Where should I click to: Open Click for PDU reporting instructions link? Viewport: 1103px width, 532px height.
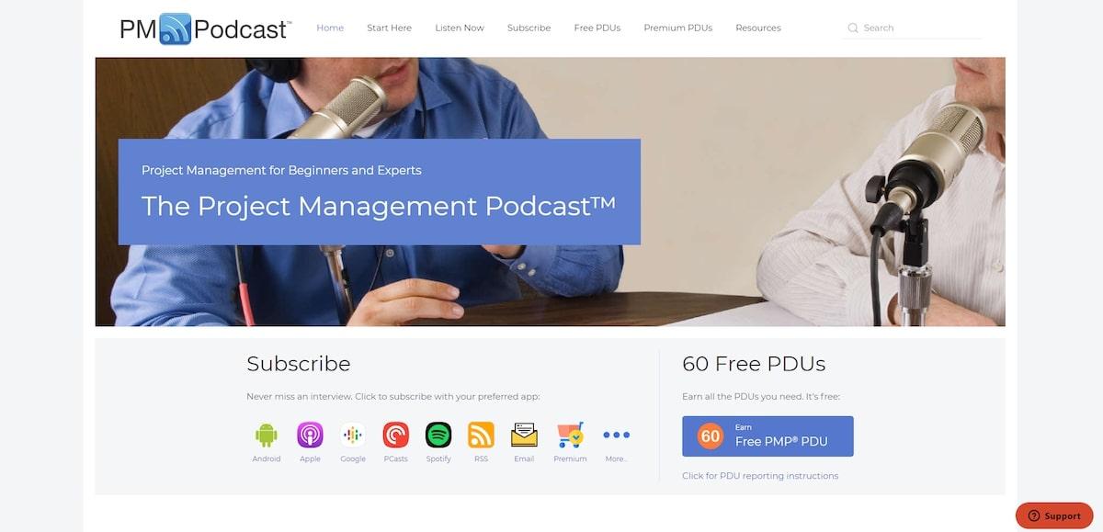tap(759, 476)
